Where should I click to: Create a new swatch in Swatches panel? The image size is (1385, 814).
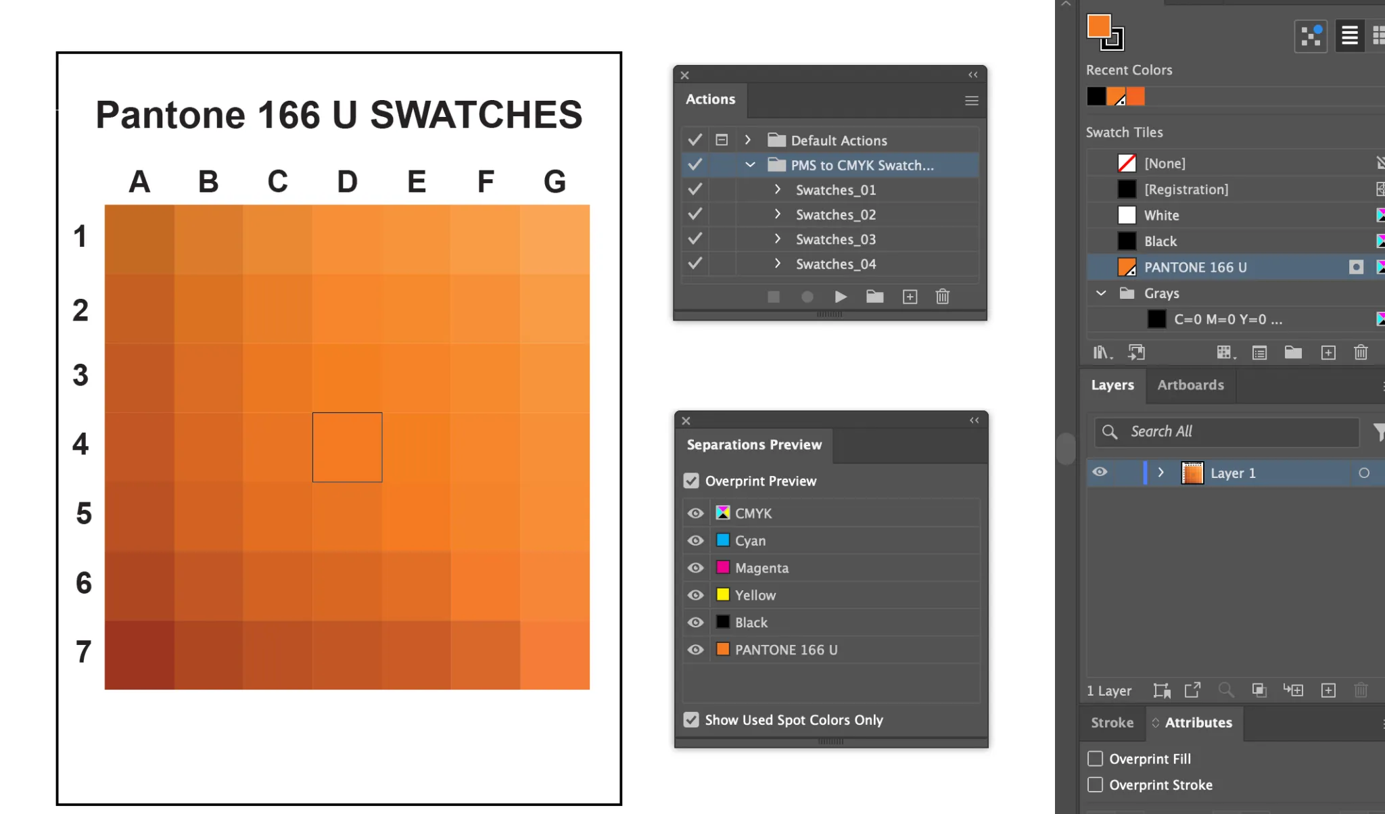coord(1328,352)
